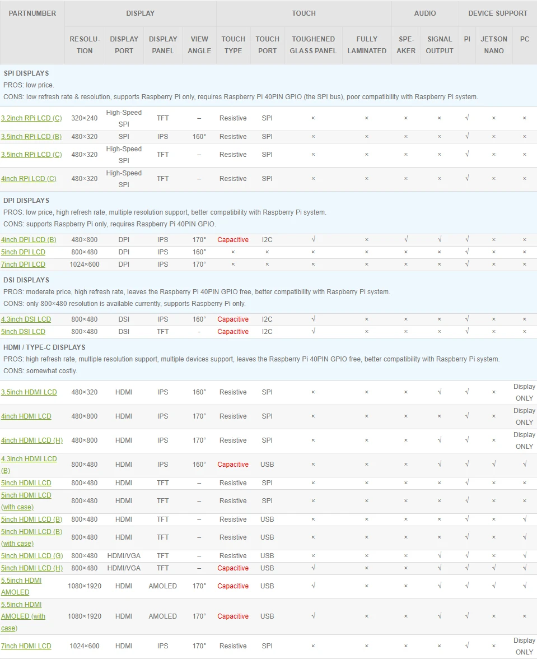
Task: Click the JETSON NANO column header
Action: (x=494, y=45)
